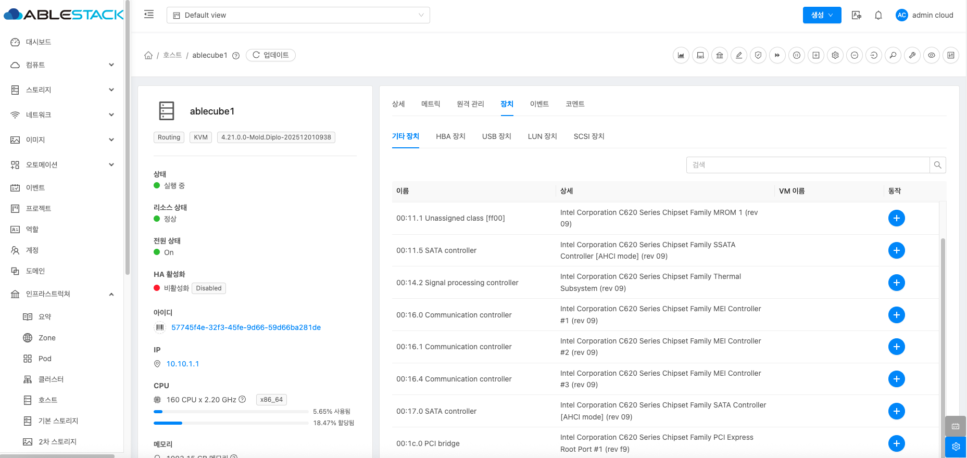Click the bank building icon in host toolbar

click(x=719, y=55)
